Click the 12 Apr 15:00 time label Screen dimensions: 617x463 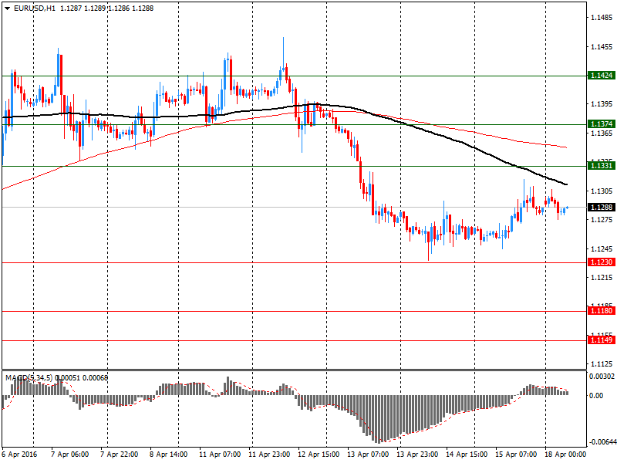coord(319,455)
